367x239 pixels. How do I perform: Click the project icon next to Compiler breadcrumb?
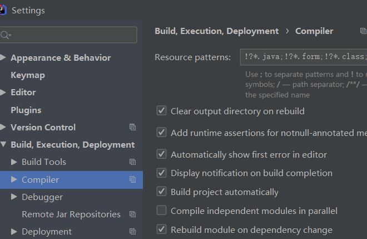tap(363, 32)
